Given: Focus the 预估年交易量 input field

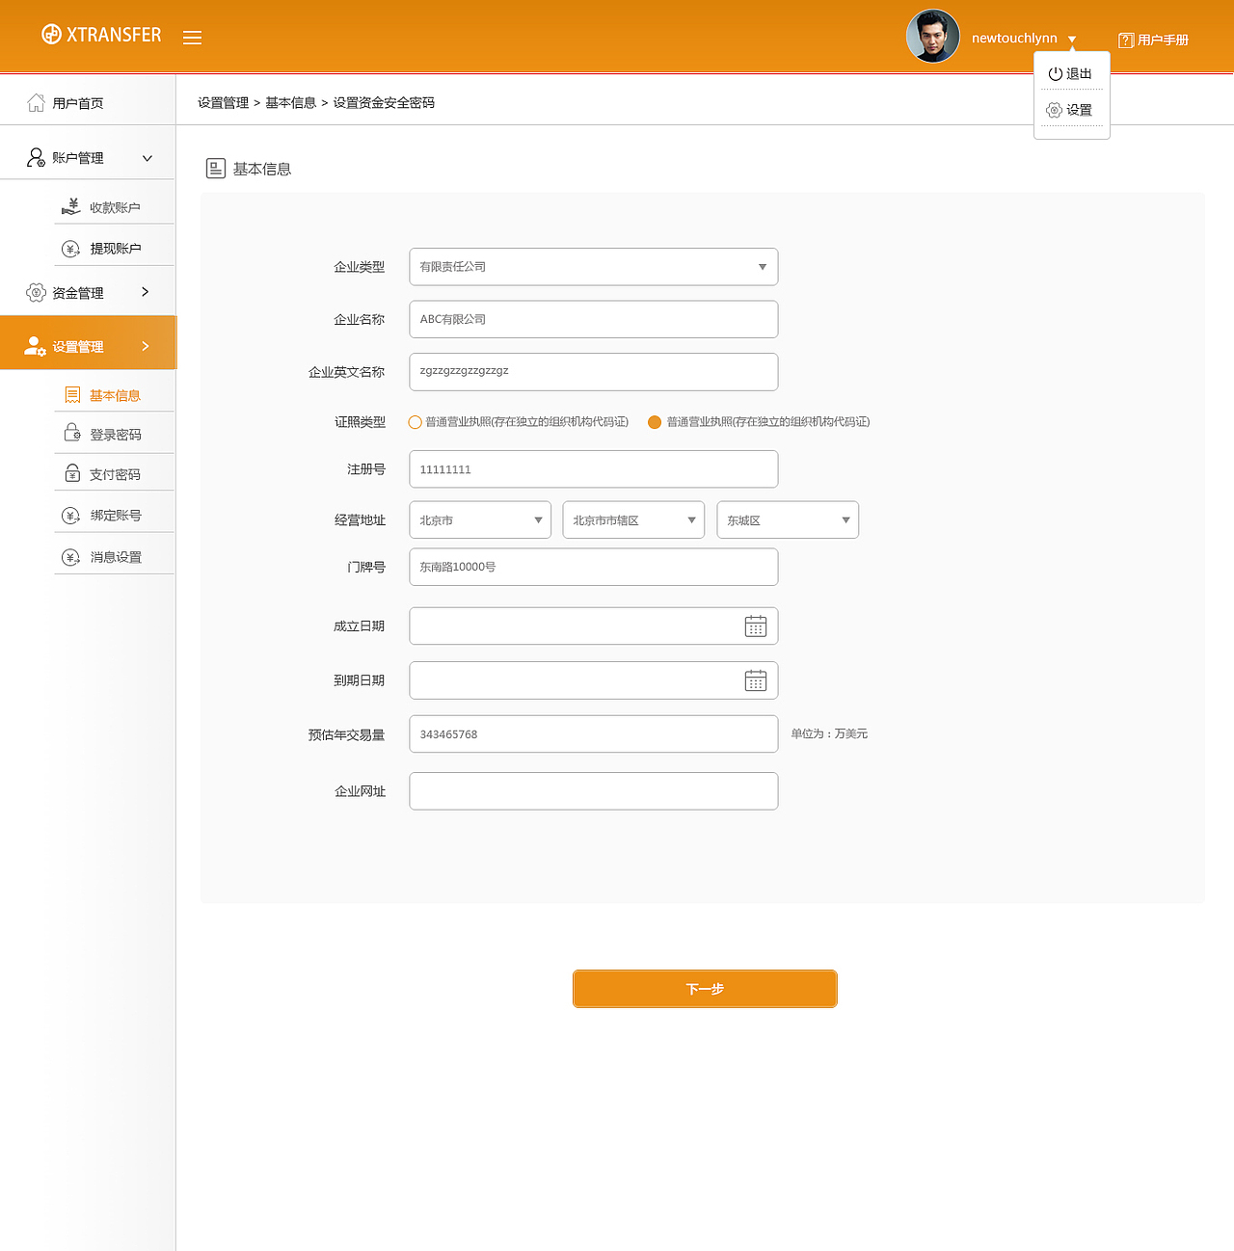Looking at the screenshot, I should pyautogui.click(x=594, y=734).
